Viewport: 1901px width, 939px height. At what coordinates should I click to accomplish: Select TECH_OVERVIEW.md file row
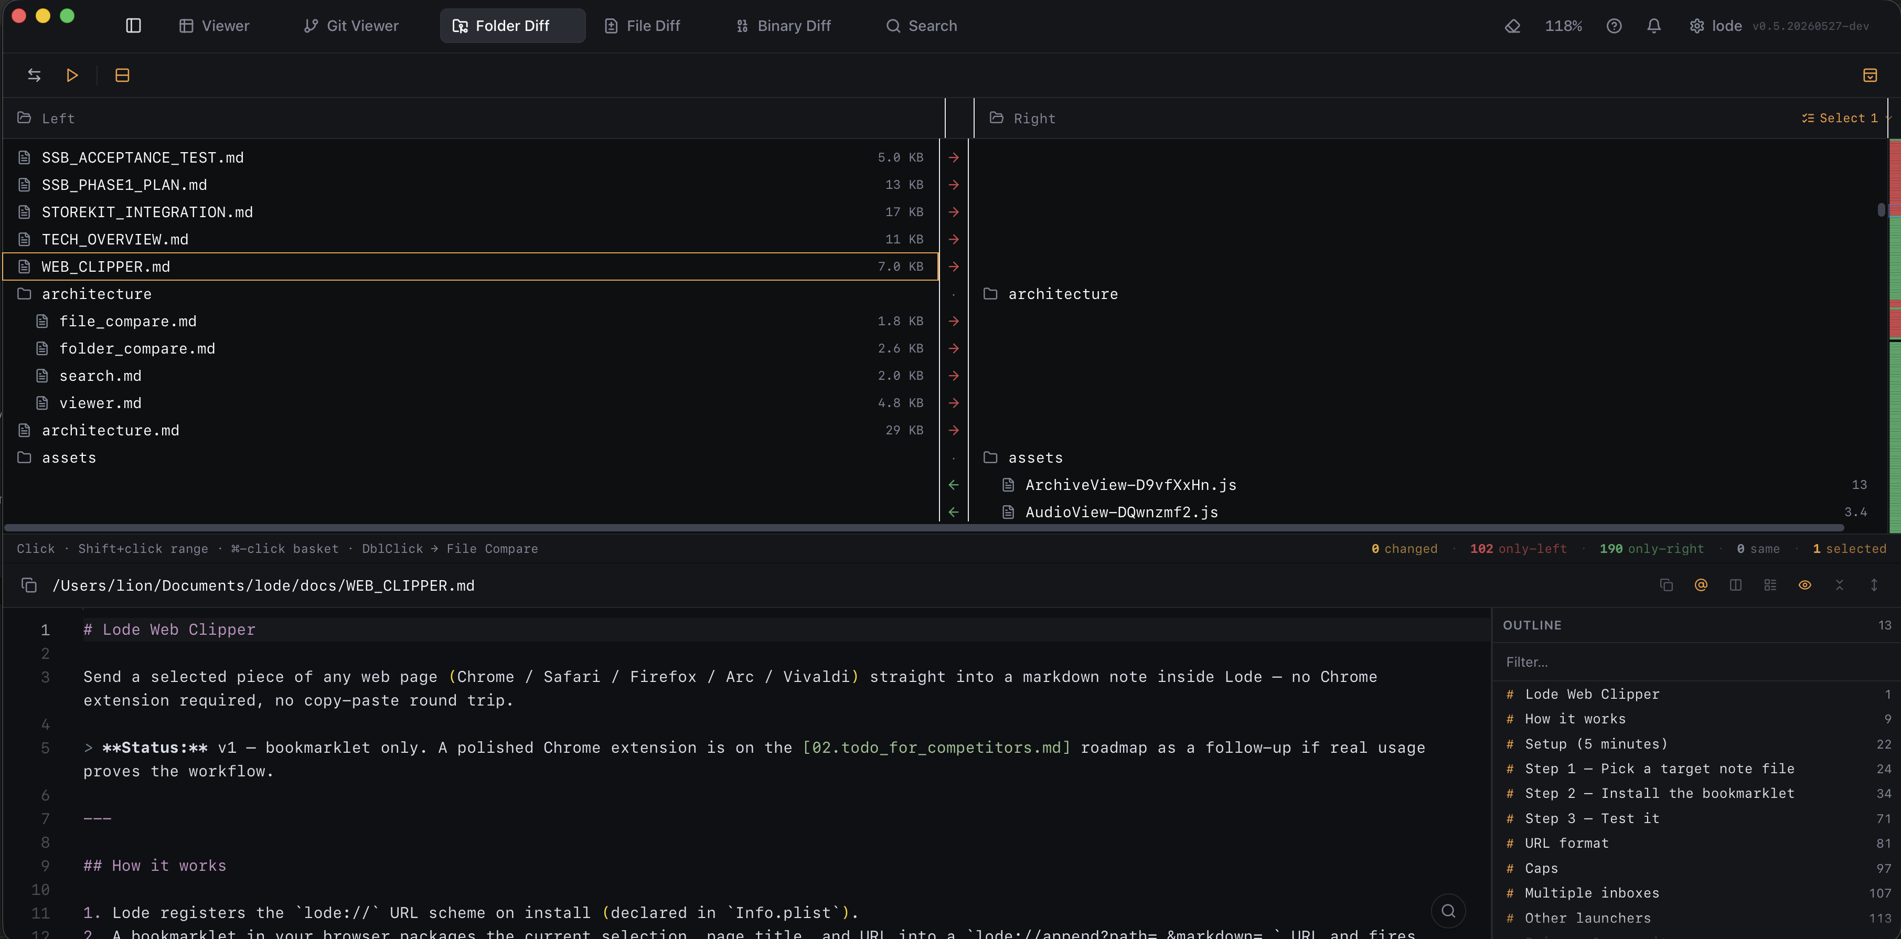(x=470, y=239)
